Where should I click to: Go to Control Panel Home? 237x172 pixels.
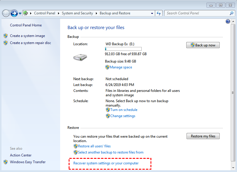(26, 25)
